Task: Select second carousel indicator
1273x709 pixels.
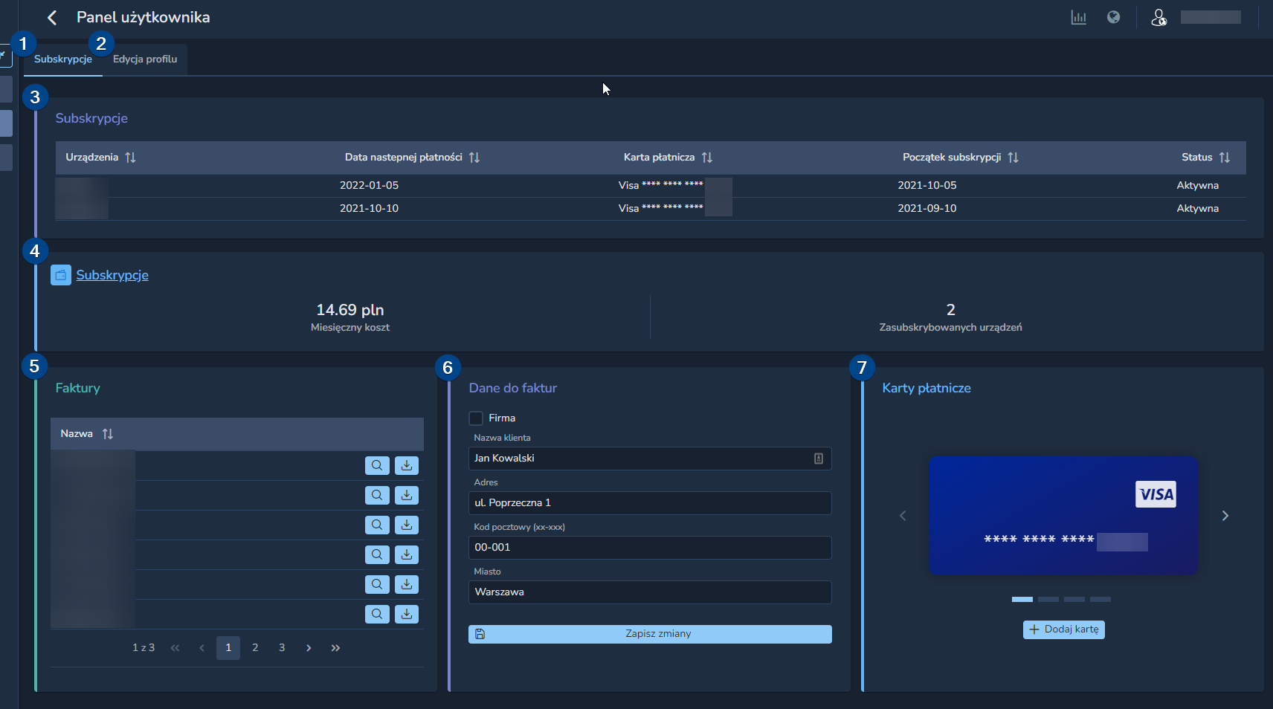Action: 1048,599
